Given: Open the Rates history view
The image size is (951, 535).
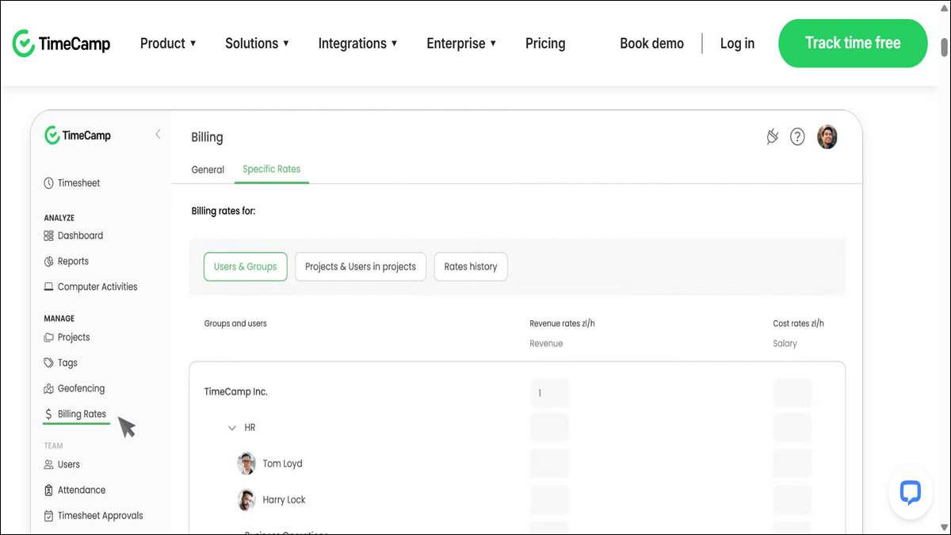Looking at the screenshot, I should point(471,267).
